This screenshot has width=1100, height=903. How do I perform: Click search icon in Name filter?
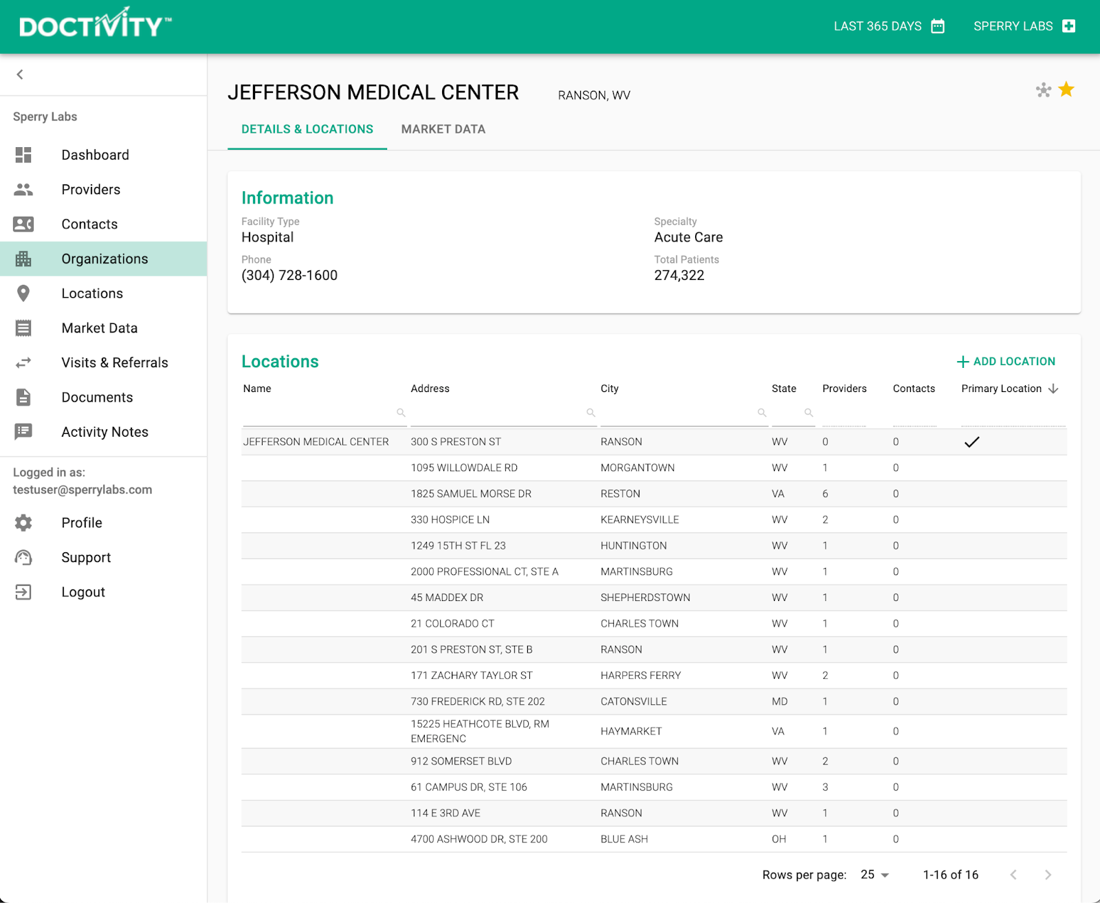(401, 413)
